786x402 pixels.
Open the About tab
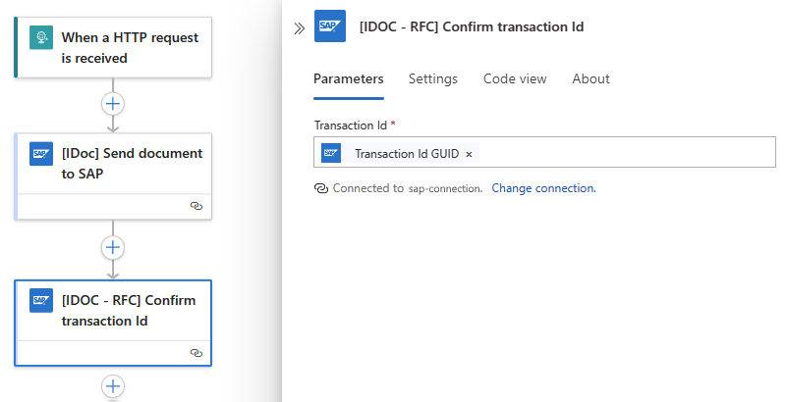590,78
